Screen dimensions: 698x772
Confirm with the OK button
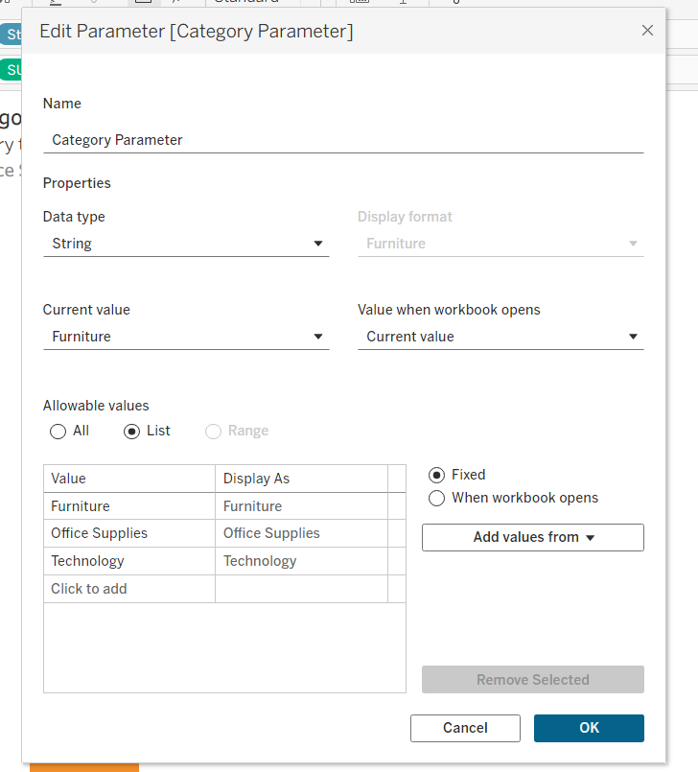tap(589, 728)
